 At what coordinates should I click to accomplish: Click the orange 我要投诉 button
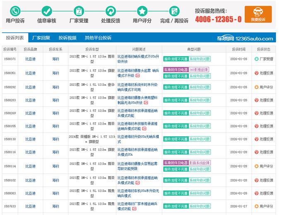[x=258, y=14]
